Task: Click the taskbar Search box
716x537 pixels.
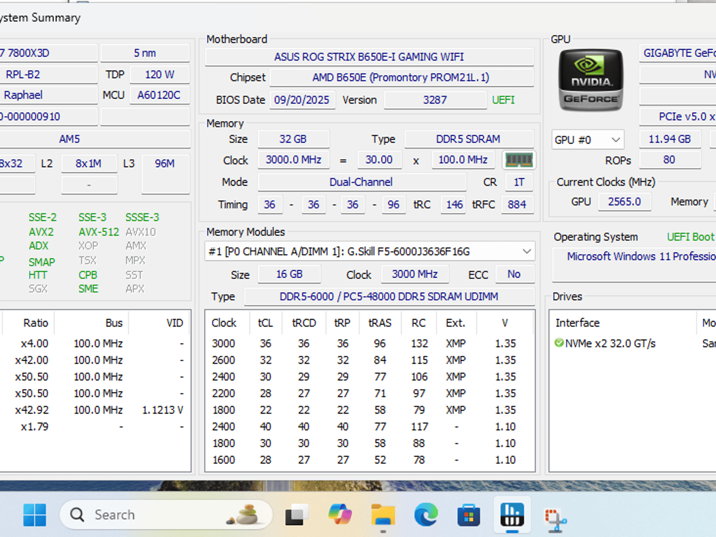Action: tap(166, 515)
